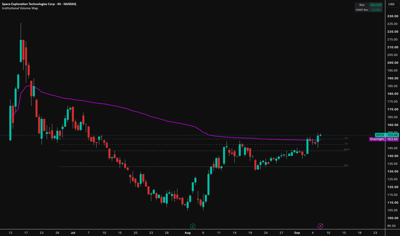Click the 100.00 mark on price axis
Viewport: 400px width, 236px height.
pos(393,218)
